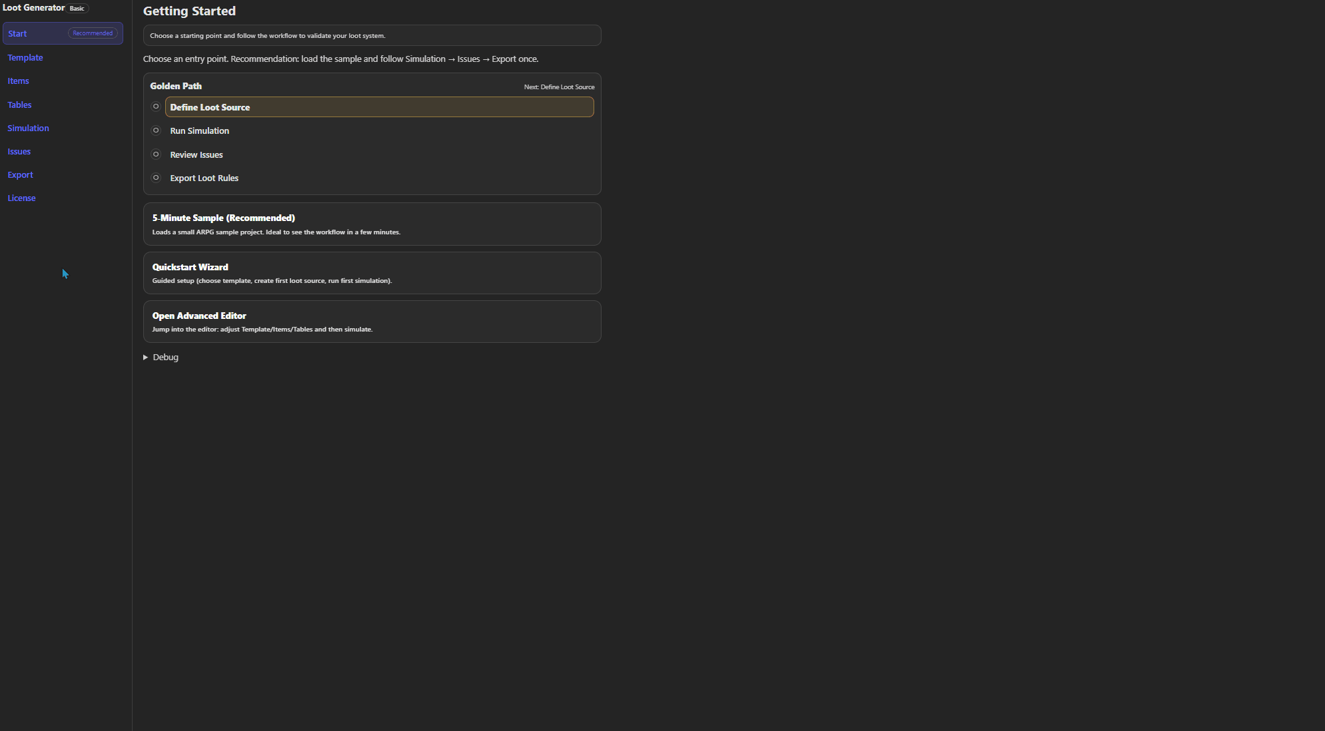The width and height of the screenshot is (1325, 731).
Task: Expand the Debug disclosure triangle
Action: [146, 358]
